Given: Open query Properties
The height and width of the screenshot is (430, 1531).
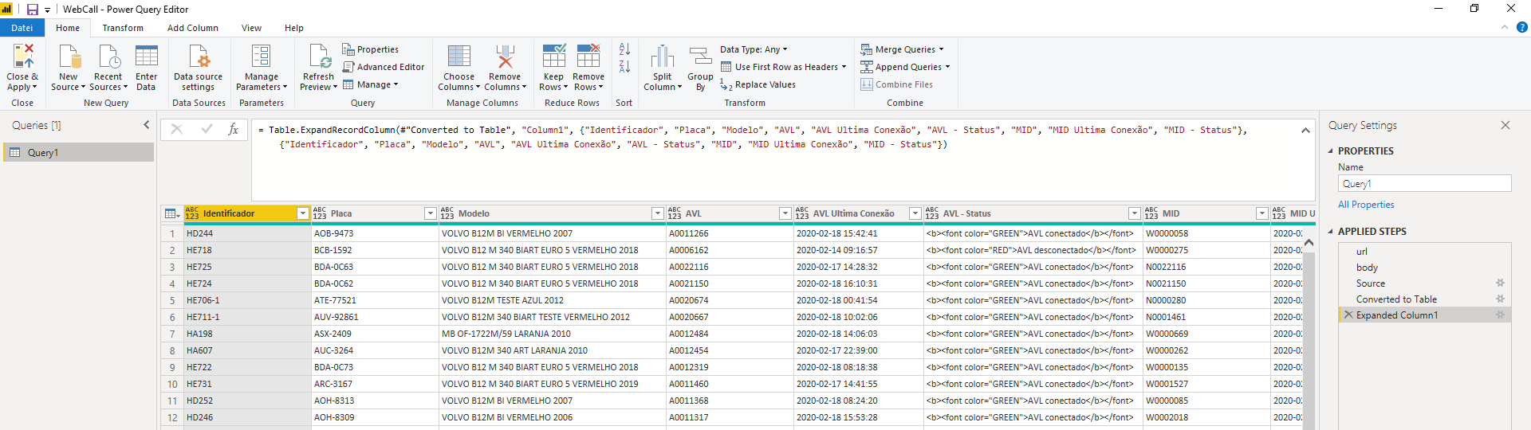Looking at the screenshot, I should [x=371, y=49].
